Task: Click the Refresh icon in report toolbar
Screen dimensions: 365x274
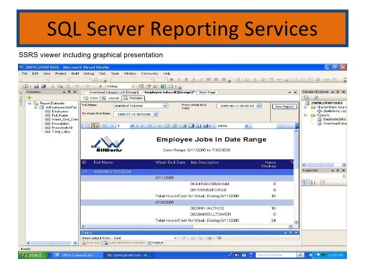Action: (174, 126)
